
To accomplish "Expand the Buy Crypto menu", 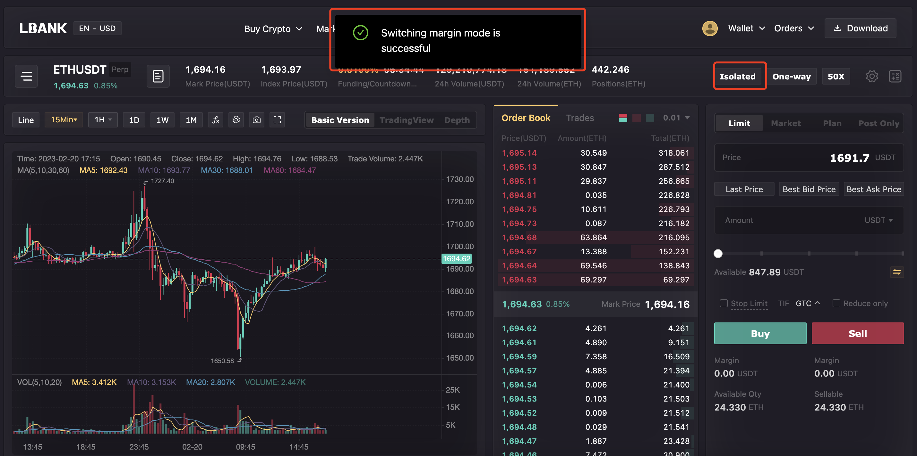I will (x=273, y=29).
